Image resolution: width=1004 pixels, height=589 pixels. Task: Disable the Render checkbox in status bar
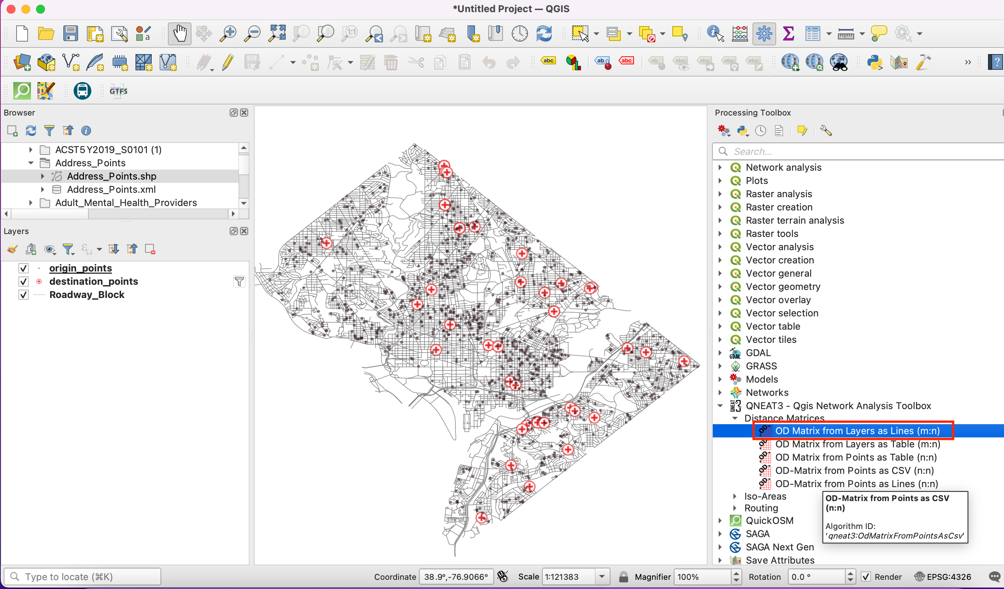click(866, 576)
